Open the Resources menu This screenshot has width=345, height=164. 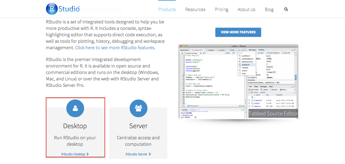195,9
